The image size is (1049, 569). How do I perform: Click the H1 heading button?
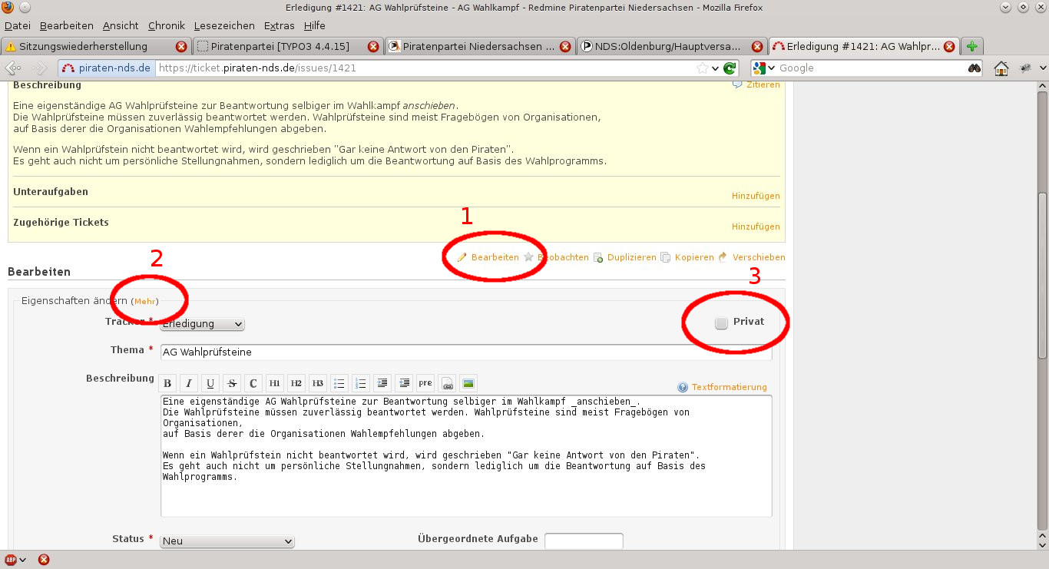point(275,383)
